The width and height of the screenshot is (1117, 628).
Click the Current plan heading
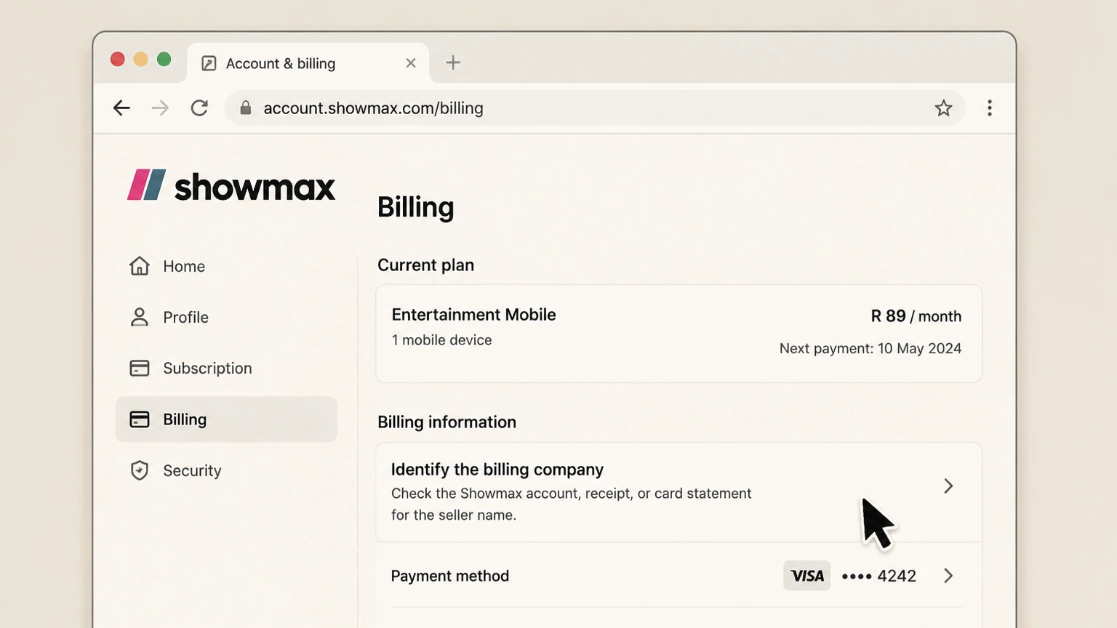[425, 265]
